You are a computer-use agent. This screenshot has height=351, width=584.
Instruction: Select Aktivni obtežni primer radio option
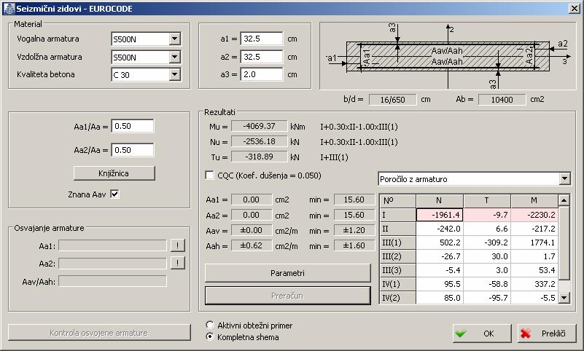[210, 325]
